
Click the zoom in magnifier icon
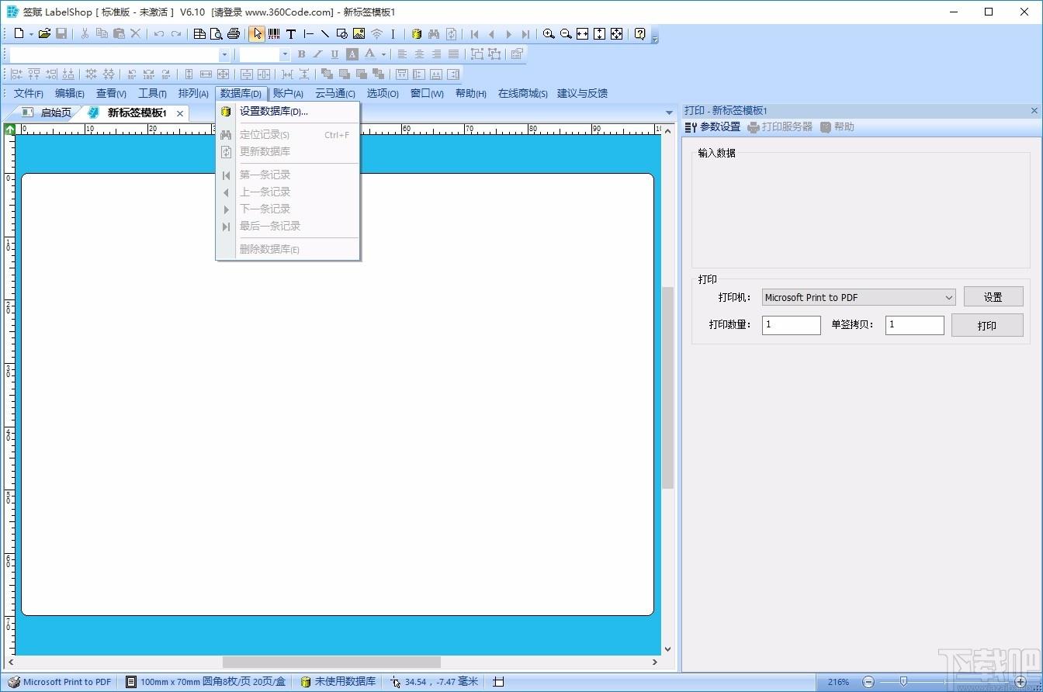(x=549, y=33)
